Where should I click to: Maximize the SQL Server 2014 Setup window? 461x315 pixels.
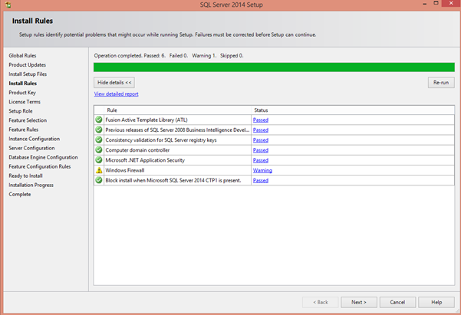[x=436, y=3]
